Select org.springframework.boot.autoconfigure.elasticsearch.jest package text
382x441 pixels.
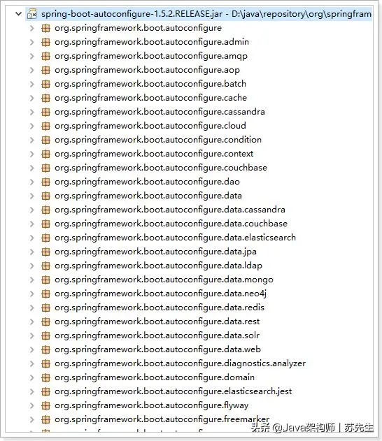pyautogui.click(x=174, y=391)
